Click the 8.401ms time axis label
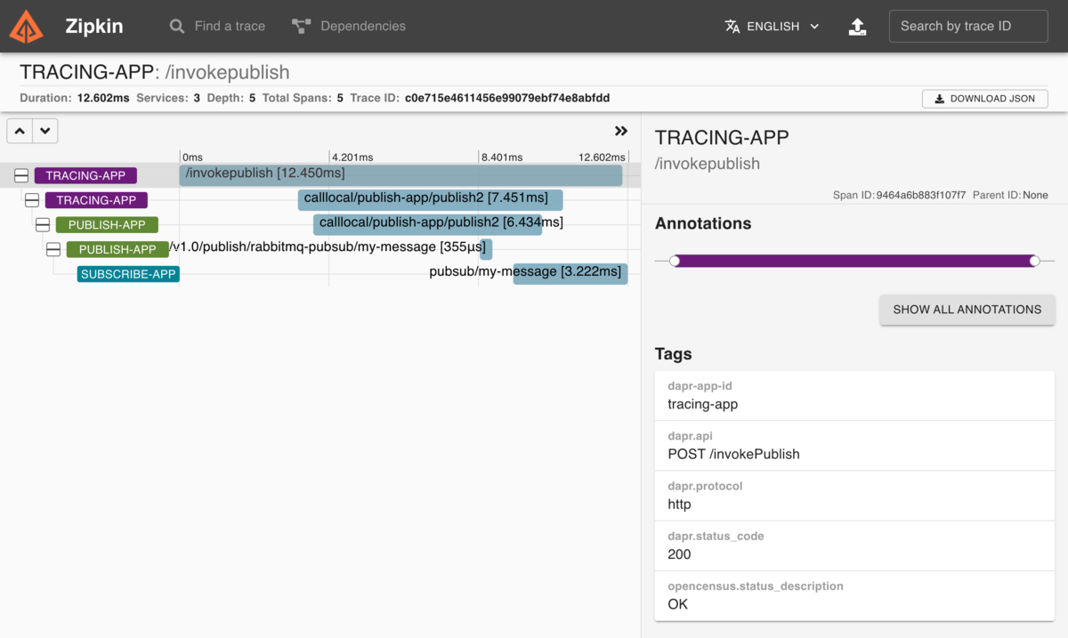 (x=501, y=157)
